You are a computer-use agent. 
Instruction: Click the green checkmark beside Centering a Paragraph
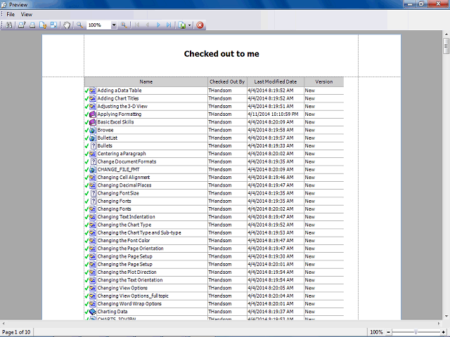pos(86,154)
